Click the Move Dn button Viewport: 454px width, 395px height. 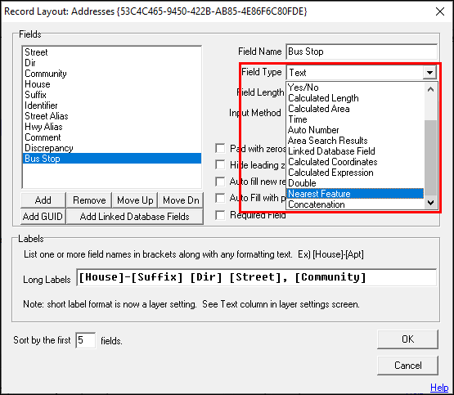coord(181,200)
